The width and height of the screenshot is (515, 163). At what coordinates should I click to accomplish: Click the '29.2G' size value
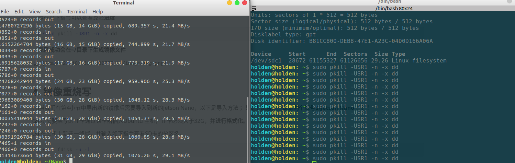[x=379, y=60]
